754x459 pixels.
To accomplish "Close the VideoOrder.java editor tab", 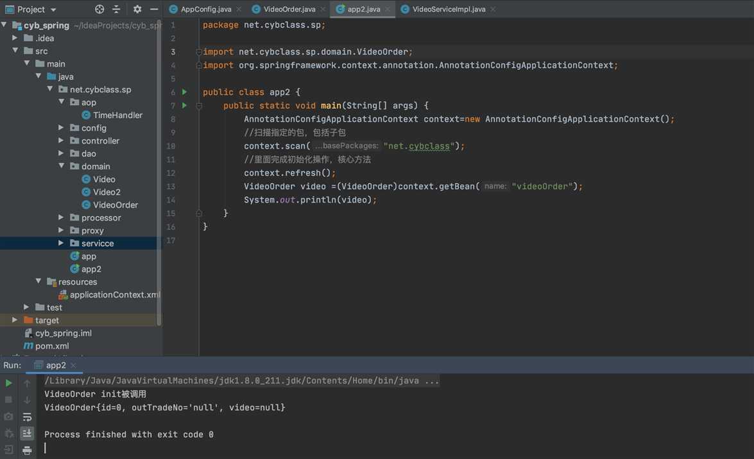I will pos(323,9).
